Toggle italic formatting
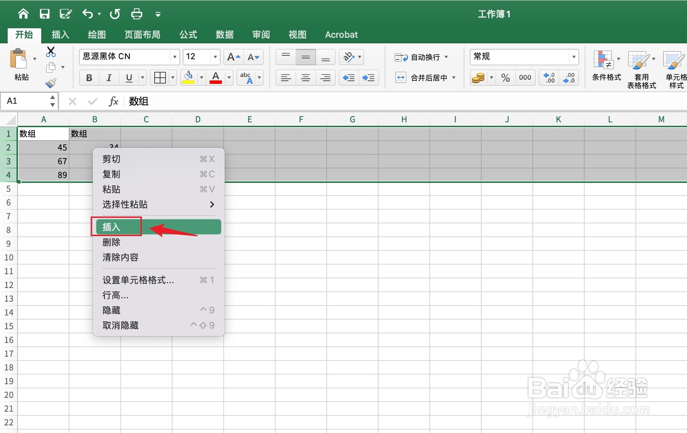This screenshot has height=433, width=687. coord(109,78)
